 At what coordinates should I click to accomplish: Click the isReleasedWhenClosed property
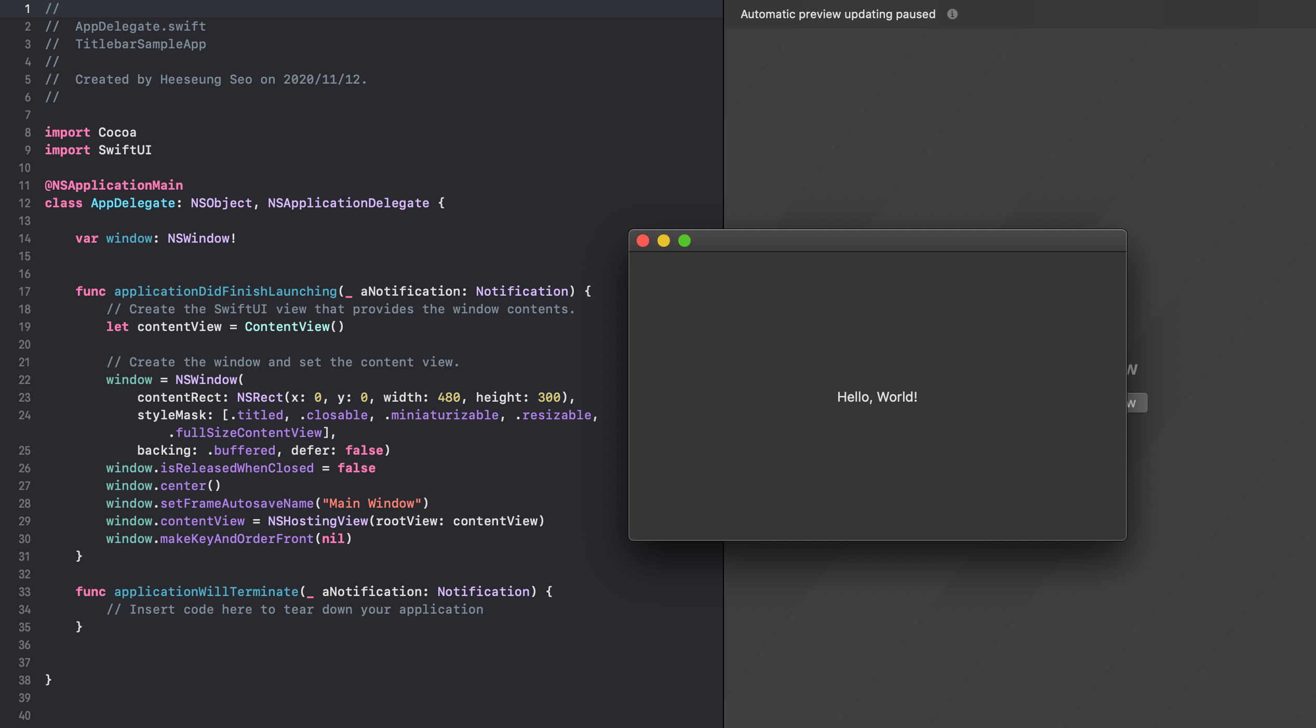(237, 468)
